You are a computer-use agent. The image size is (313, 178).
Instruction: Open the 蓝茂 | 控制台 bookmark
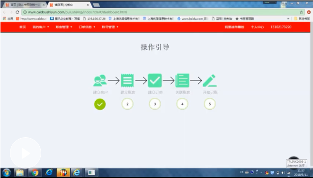(222, 18)
